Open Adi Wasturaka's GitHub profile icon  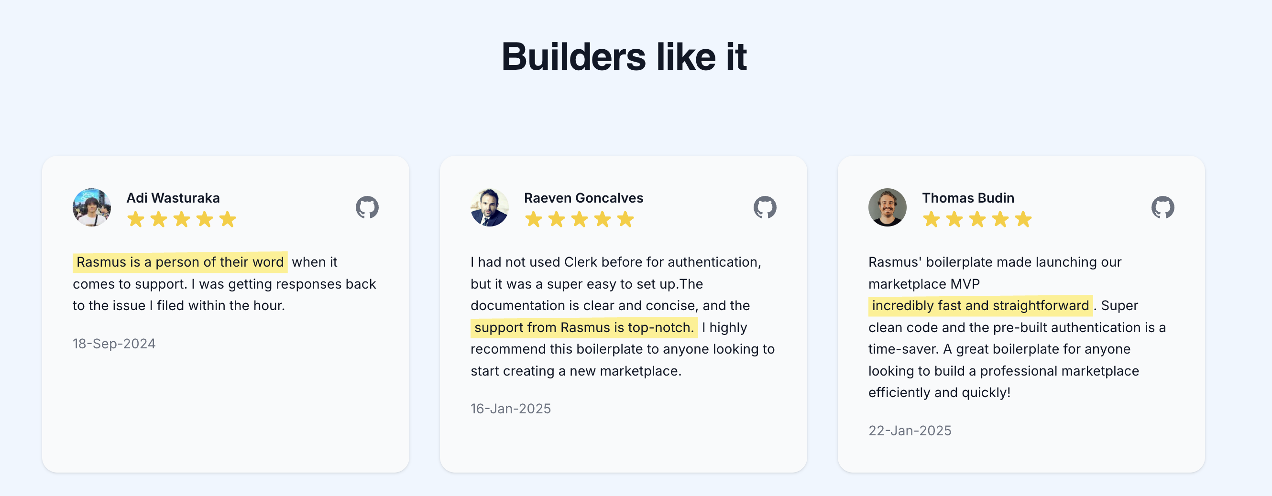coord(367,207)
